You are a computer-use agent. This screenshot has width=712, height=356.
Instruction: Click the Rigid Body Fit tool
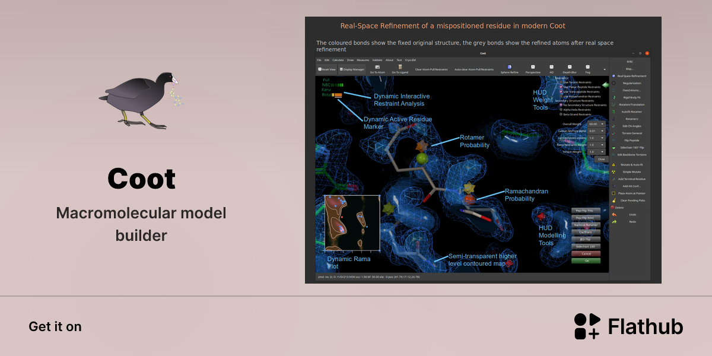pos(631,97)
